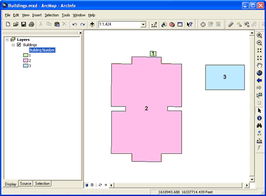This screenshot has height=196, width=266.
Task: Zoom to Full Extent globe icon
Action: [260, 73]
